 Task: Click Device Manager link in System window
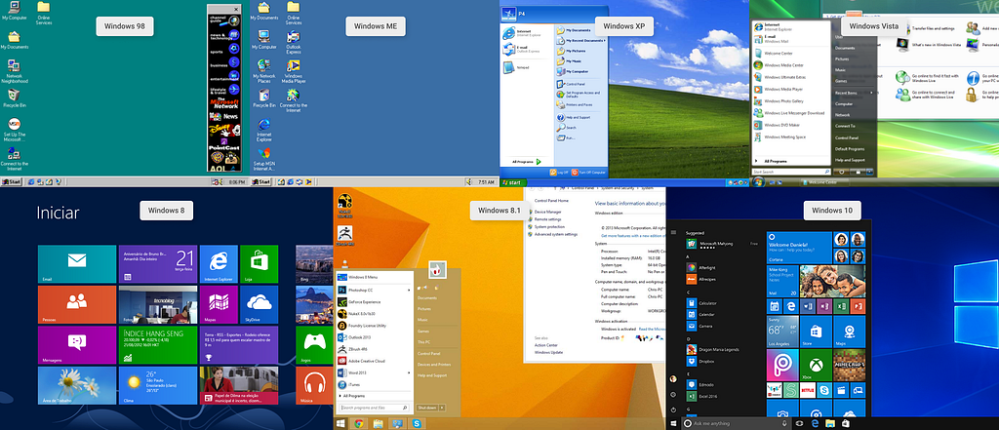click(x=548, y=212)
